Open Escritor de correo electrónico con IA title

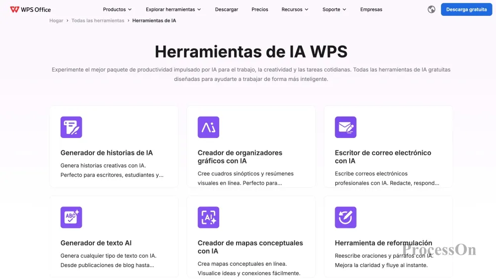[x=383, y=157]
